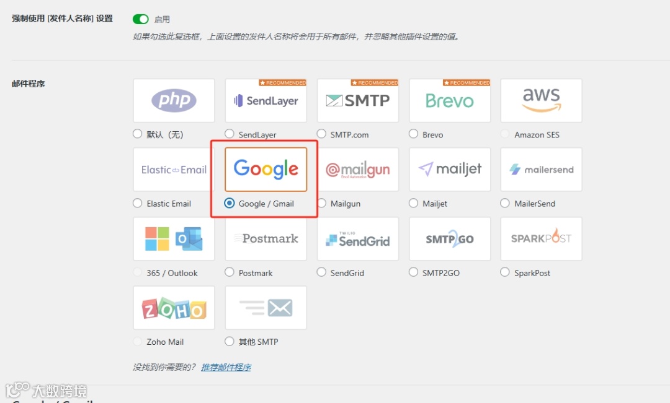
Task: Select the PHP default mailer logo card
Action: pos(174,101)
